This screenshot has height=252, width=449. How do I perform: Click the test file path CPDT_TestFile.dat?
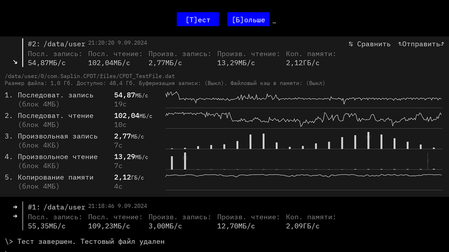90,76
